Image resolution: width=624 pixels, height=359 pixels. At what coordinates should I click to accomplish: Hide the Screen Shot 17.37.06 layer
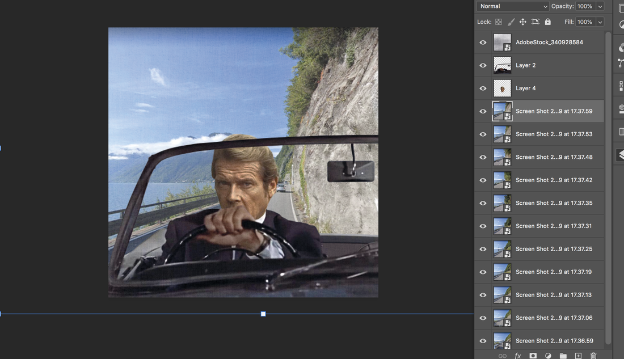[483, 318]
